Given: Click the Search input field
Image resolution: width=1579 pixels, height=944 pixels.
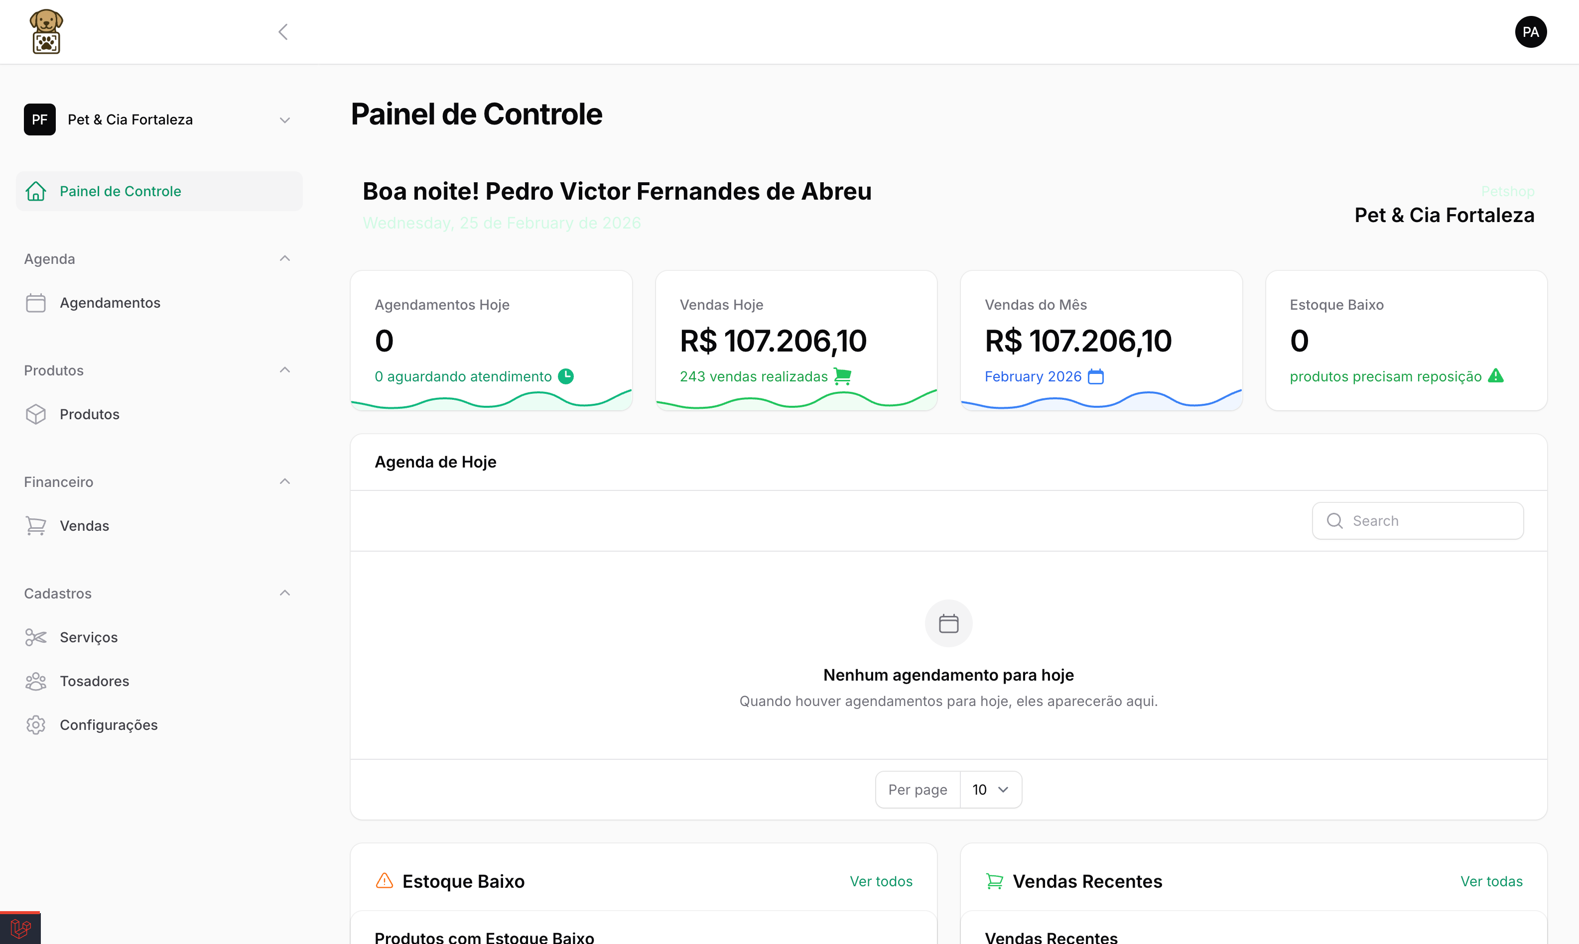Looking at the screenshot, I should pyautogui.click(x=1418, y=520).
